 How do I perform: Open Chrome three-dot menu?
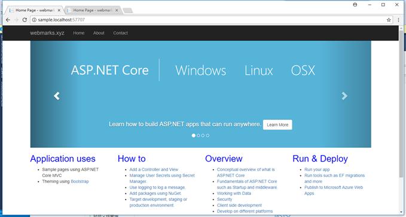(398, 20)
